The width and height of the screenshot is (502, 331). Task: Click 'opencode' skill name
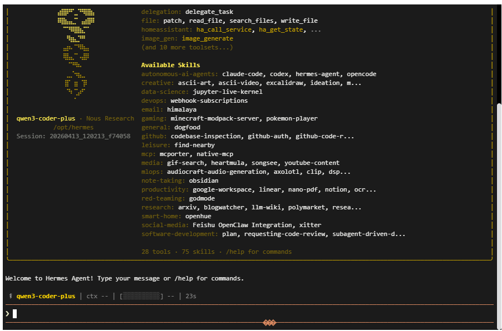click(361, 74)
